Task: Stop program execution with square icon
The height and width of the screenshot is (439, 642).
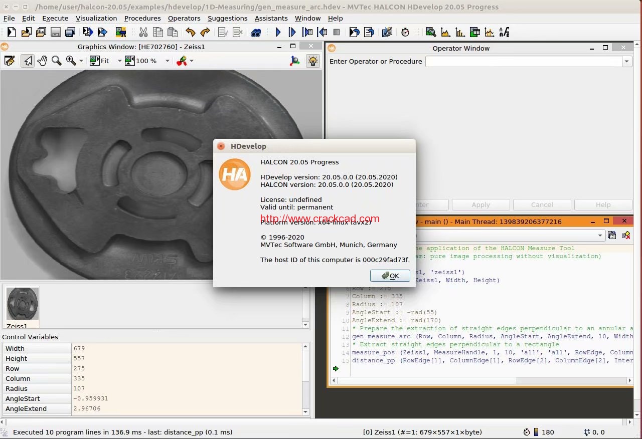Action: point(337,32)
